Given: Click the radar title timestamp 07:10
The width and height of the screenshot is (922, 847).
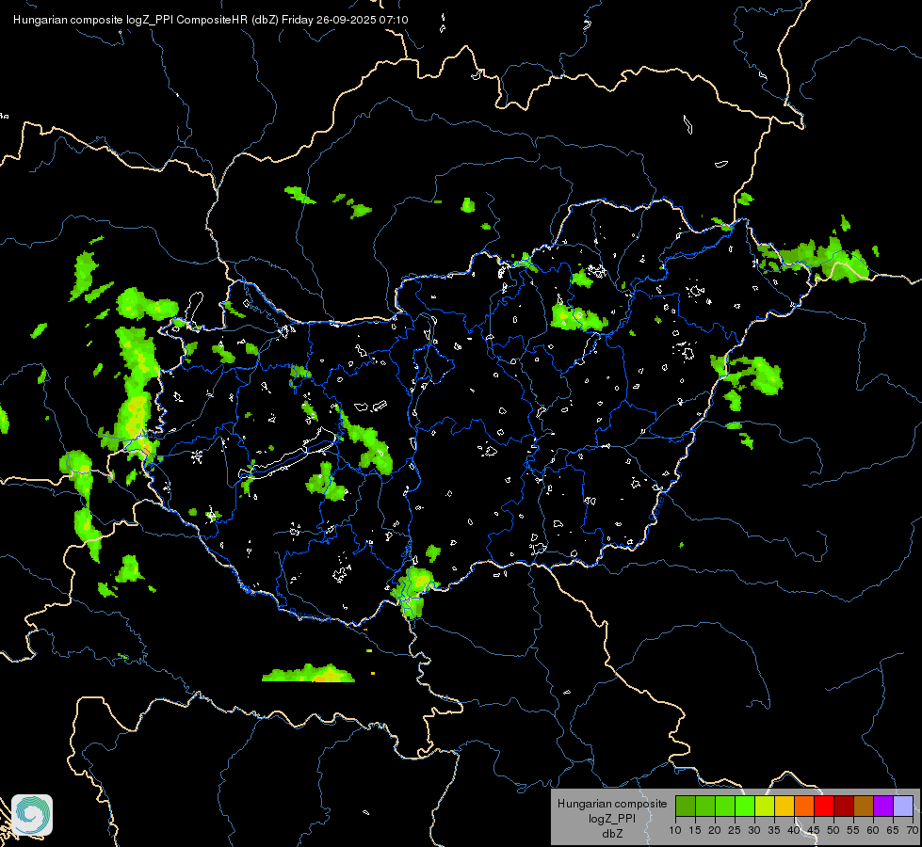Looking at the screenshot, I should pos(394,20).
